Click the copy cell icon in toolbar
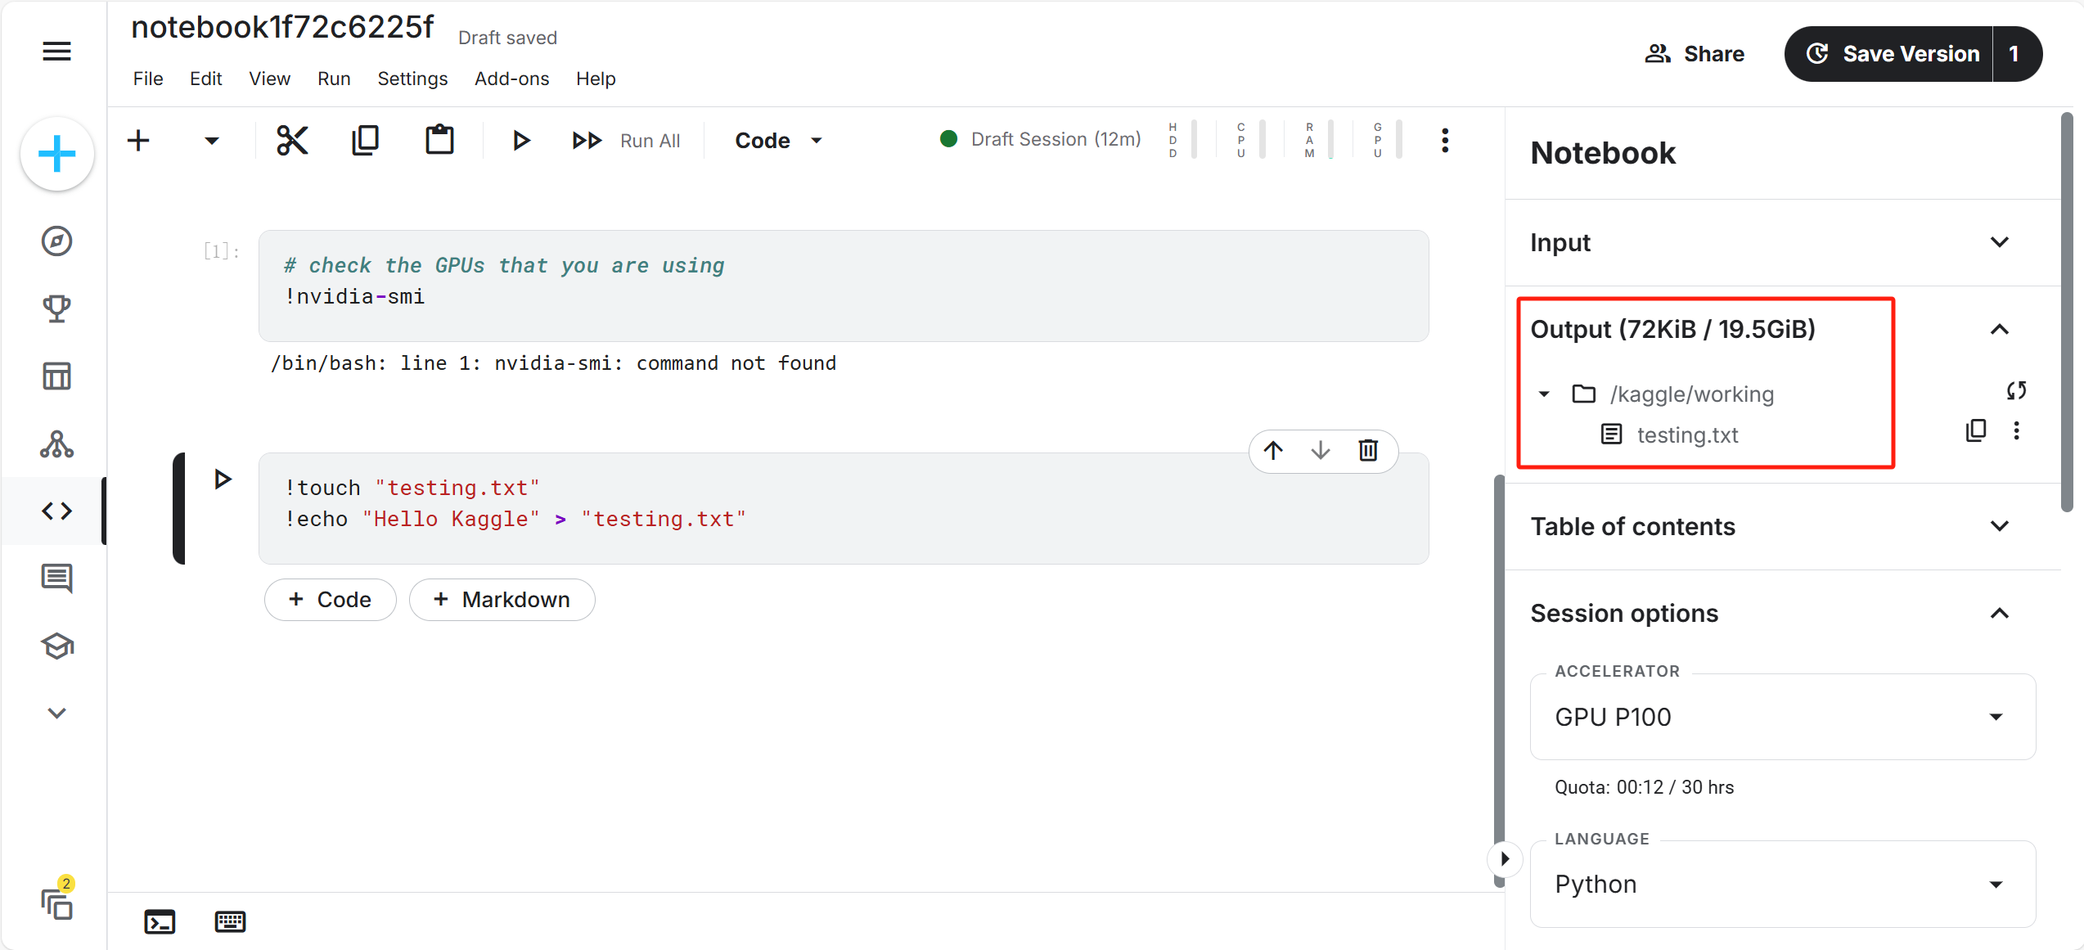 (x=365, y=141)
